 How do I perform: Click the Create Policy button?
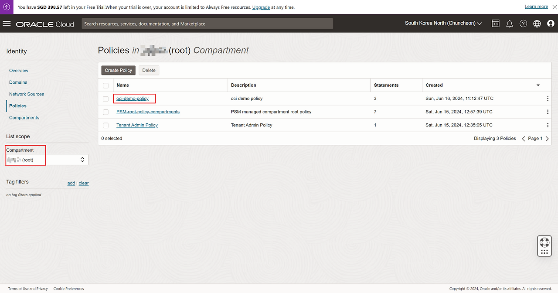point(118,70)
